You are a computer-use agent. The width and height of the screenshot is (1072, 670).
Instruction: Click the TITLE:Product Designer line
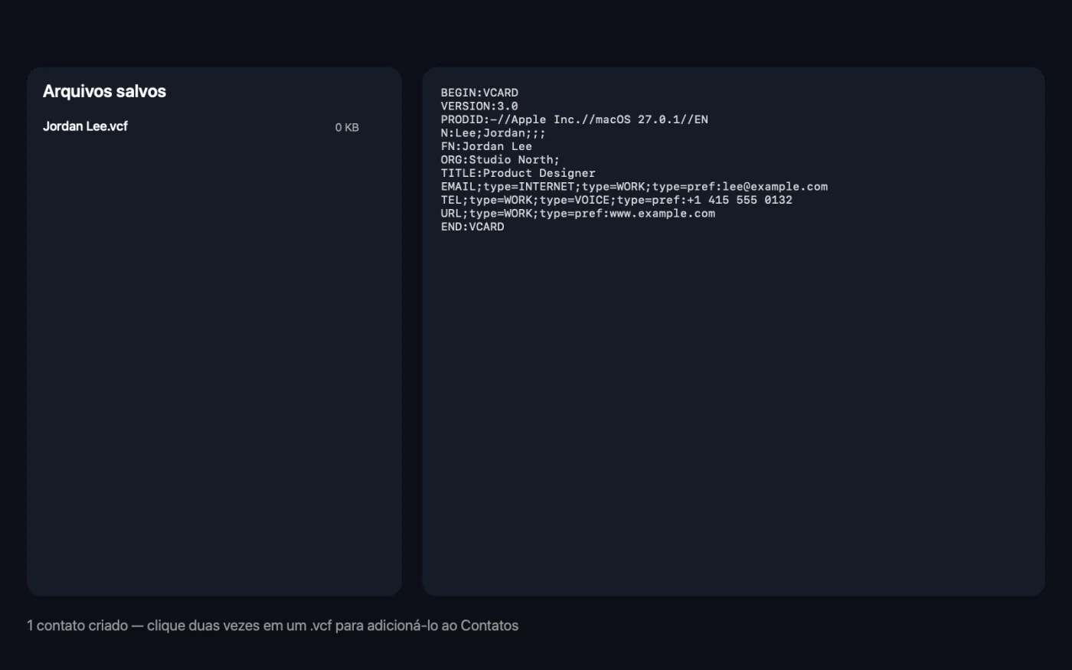(x=518, y=173)
